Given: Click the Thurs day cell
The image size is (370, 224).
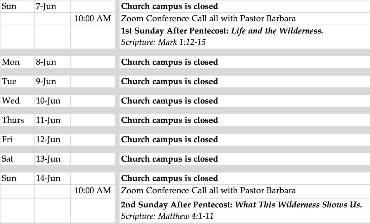Looking at the screenshot, I should 13,120.
